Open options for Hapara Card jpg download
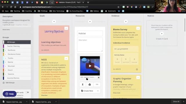The width and height of the screenshot is (186, 104). [x=27, y=102]
